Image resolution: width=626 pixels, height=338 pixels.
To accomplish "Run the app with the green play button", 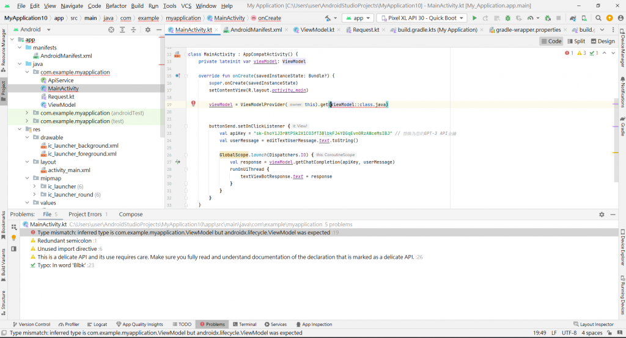I will pyautogui.click(x=474, y=18).
